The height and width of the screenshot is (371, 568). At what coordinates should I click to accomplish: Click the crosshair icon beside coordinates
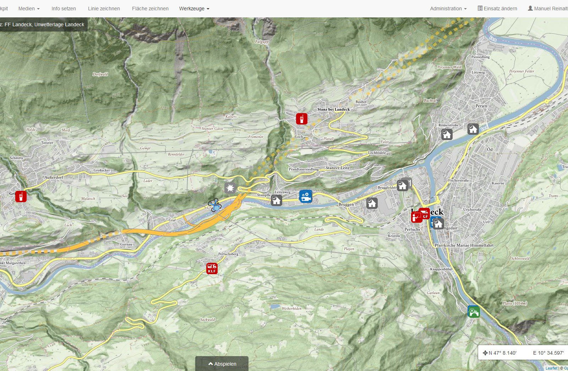(485, 353)
